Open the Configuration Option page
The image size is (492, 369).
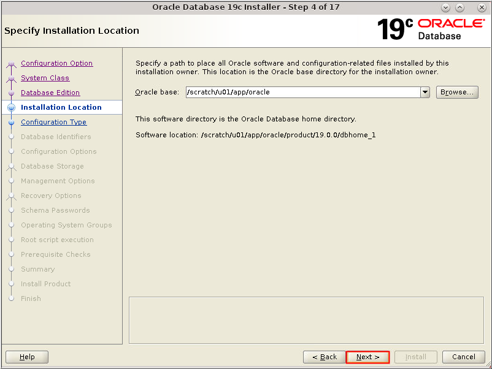56,63
